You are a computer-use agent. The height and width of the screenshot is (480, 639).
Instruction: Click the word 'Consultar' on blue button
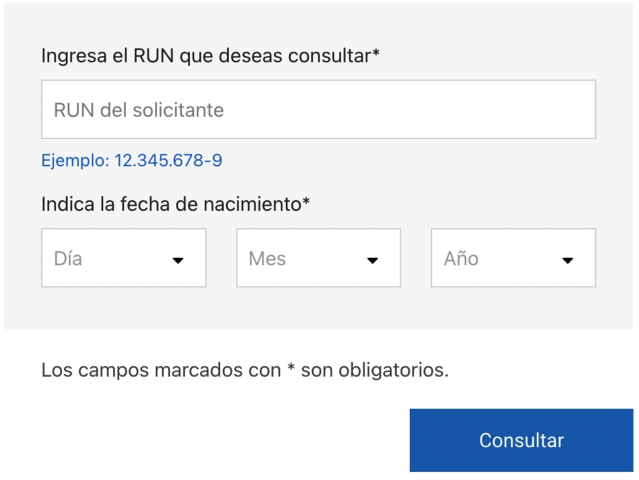pos(521,441)
